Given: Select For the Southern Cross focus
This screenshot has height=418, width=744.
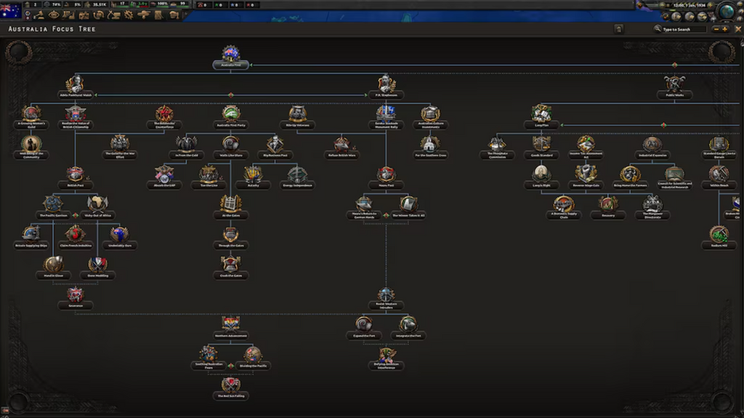Looking at the screenshot, I should 430,148.
